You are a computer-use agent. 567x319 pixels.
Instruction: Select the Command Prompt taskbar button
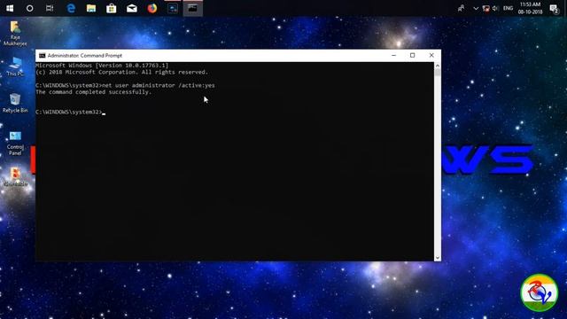tap(193, 8)
